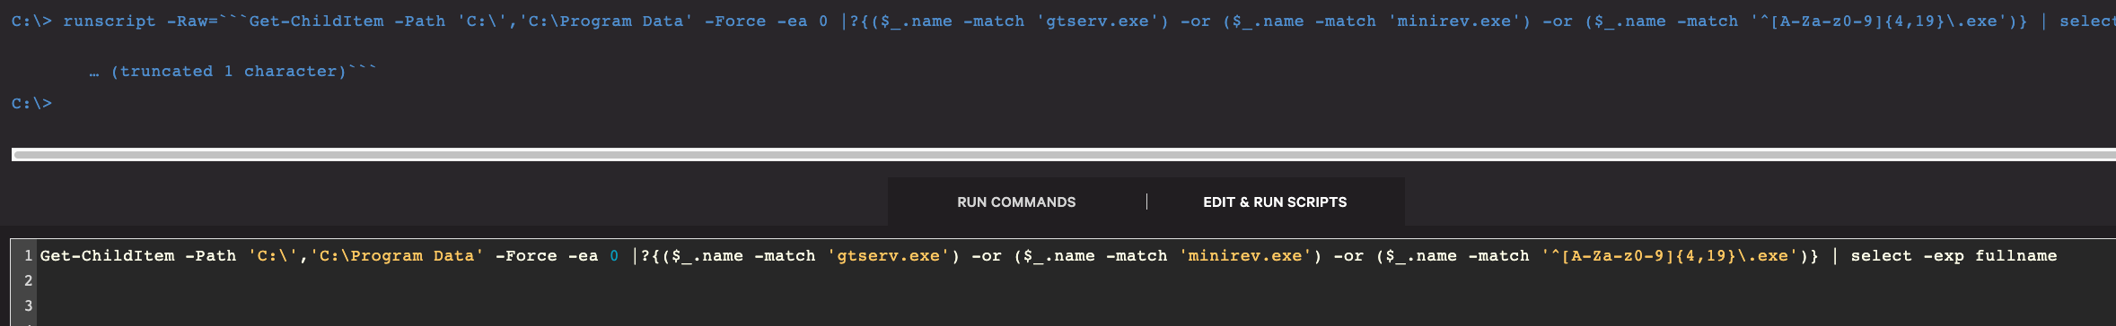Click the 'C:\Program Data' path in the editor
This screenshot has width=2116, height=326.
pyautogui.click(x=397, y=256)
